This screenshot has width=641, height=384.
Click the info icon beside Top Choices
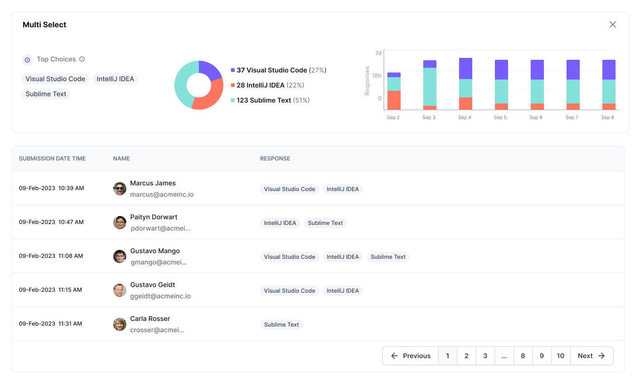pos(82,59)
